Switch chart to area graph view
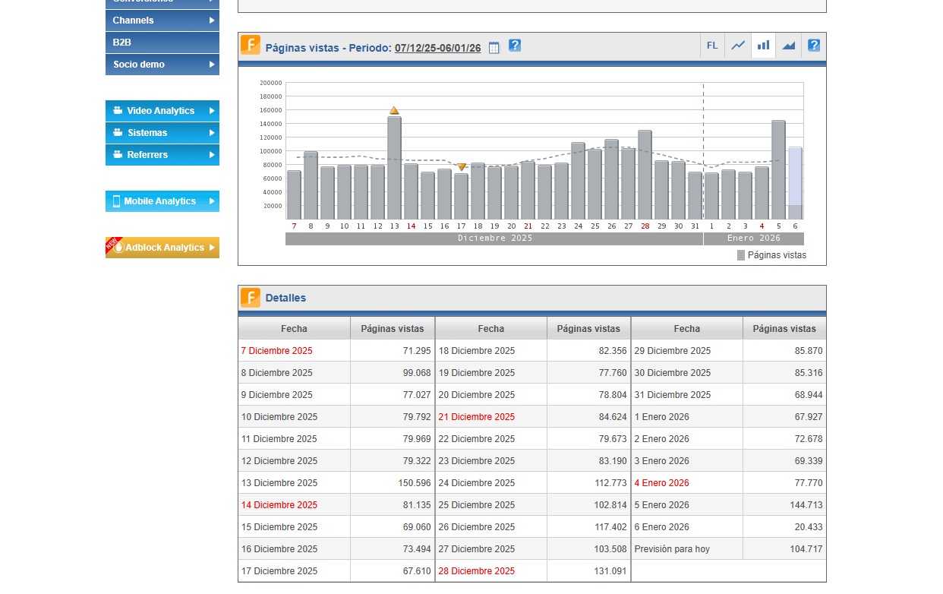 pyautogui.click(x=788, y=46)
